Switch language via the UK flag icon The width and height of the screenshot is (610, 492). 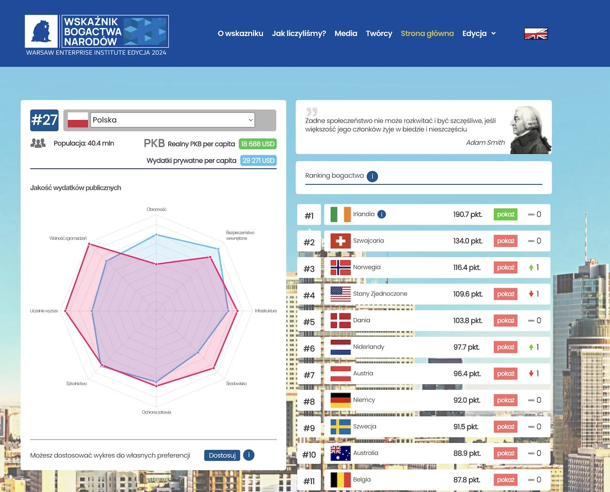click(535, 34)
